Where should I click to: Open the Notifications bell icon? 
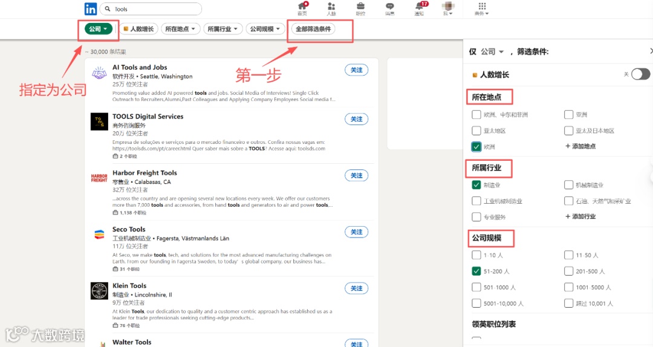(420, 8)
